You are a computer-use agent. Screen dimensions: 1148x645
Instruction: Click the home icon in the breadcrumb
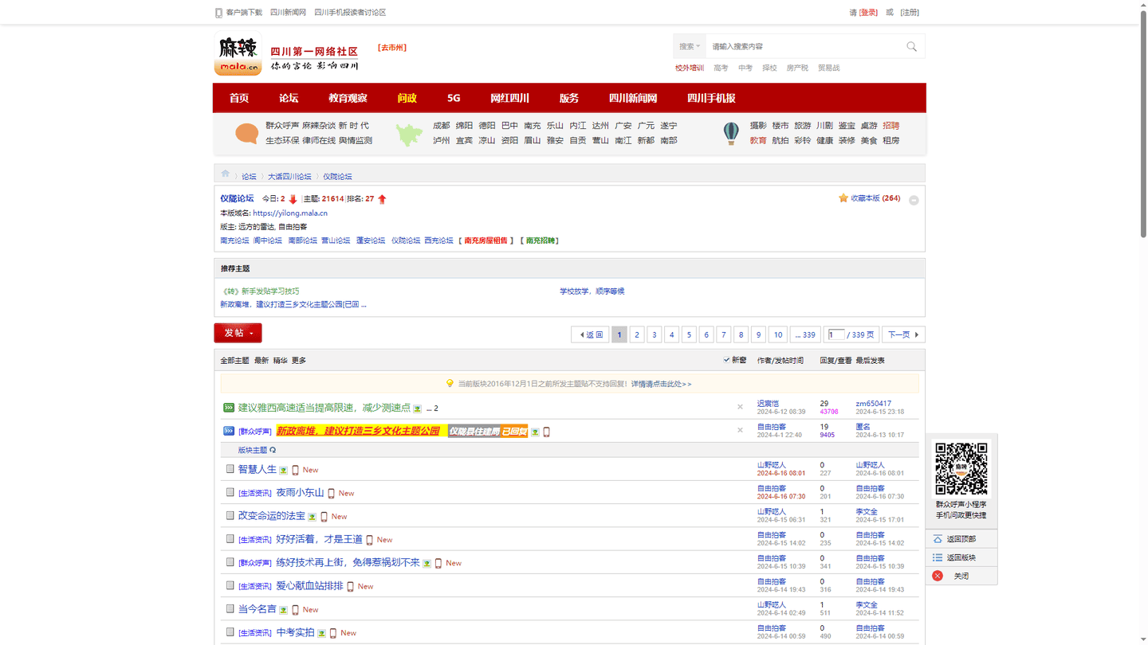click(x=226, y=174)
